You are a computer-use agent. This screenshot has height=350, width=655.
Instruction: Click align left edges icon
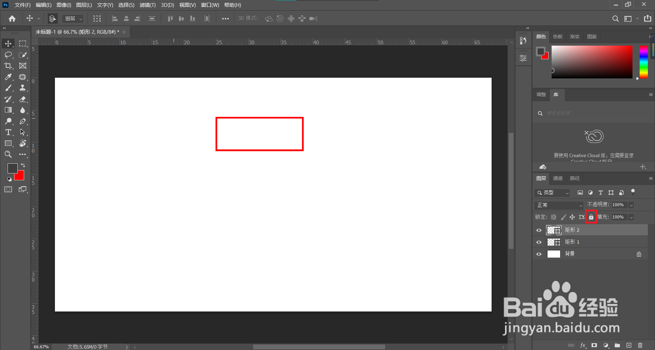coord(115,18)
